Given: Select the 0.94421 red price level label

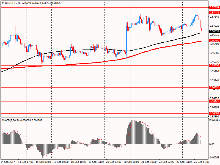Looking at the screenshot, I should pyautogui.click(x=214, y=101).
